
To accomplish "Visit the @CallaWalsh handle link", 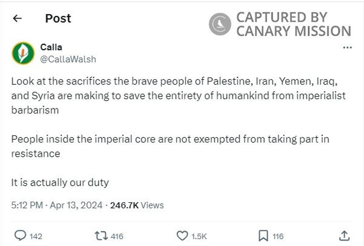I will click(x=68, y=59).
